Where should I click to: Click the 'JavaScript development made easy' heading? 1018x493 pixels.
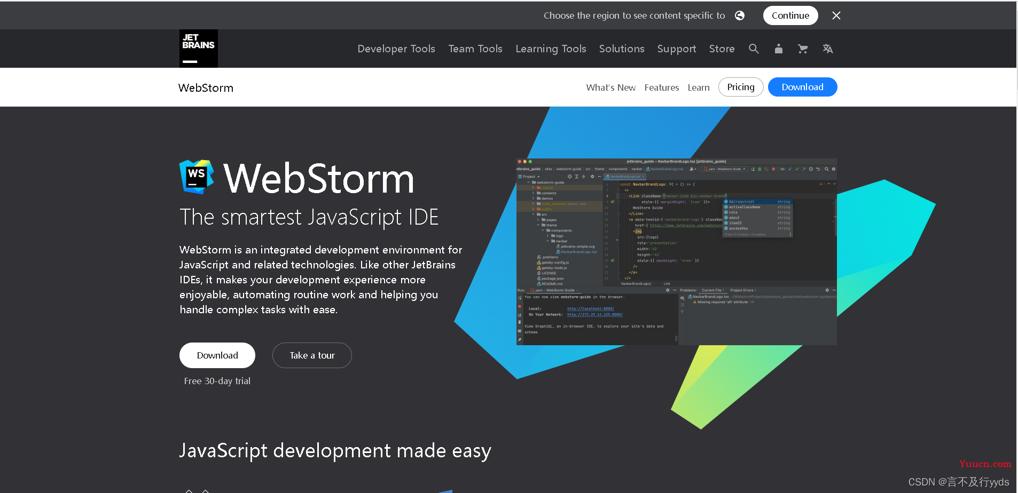pos(335,451)
